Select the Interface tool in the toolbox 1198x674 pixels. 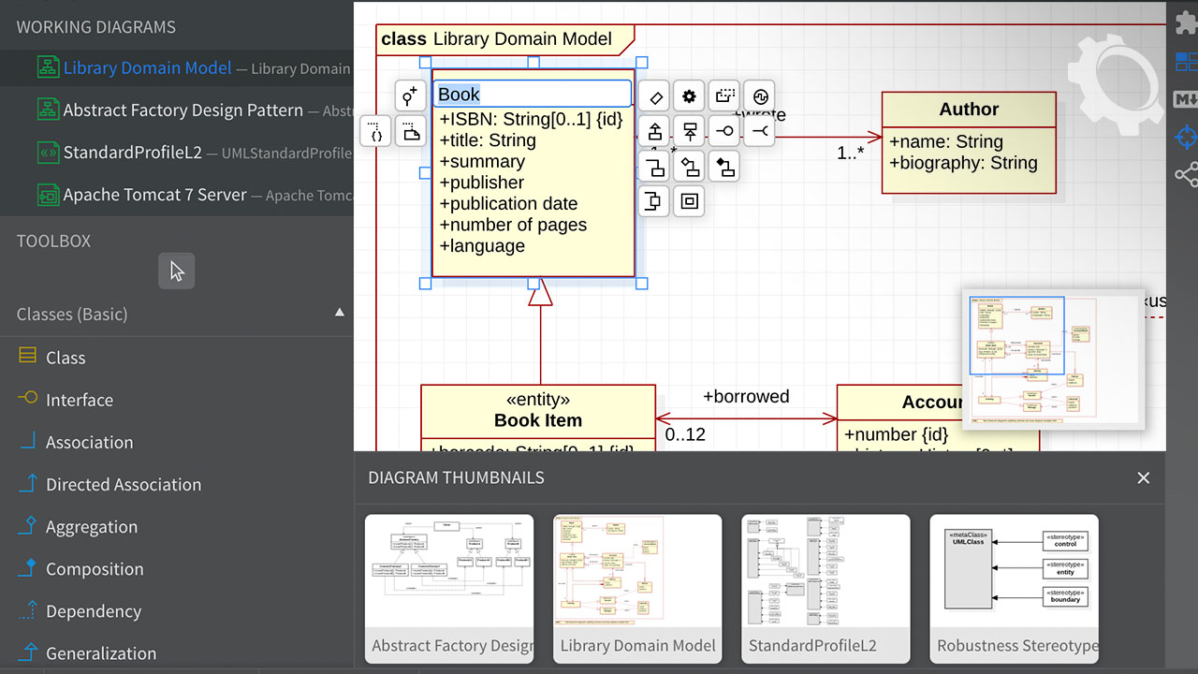tap(80, 400)
